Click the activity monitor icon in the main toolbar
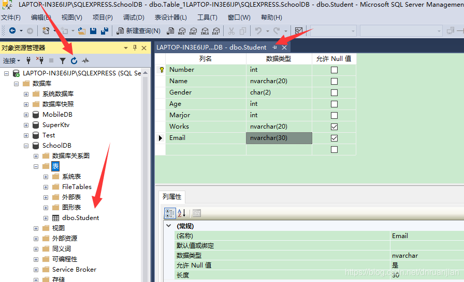 pos(299,30)
